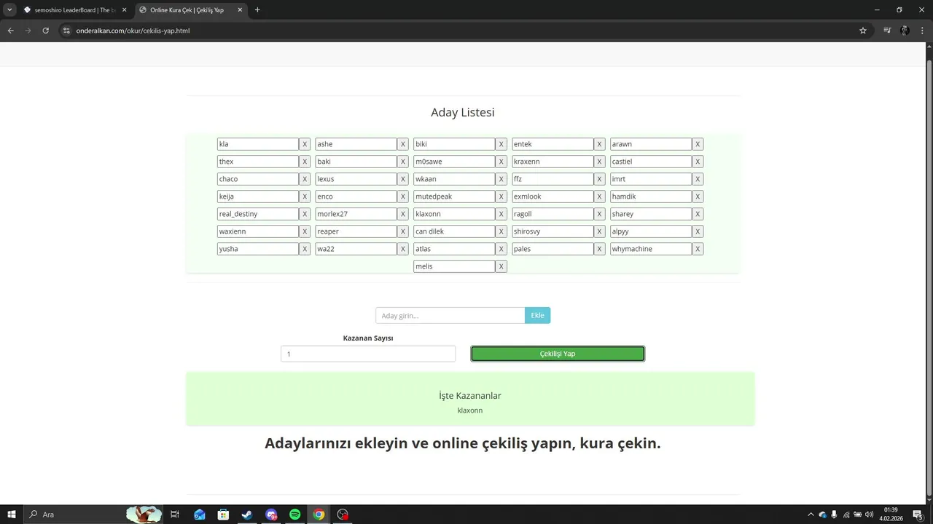Open the tab search dropdown
The width and height of the screenshot is (933, 524).
click(x=9, y=10)
